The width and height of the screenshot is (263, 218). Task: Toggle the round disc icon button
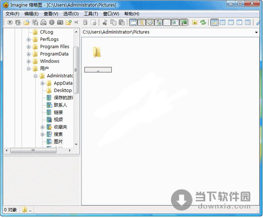click(x=150, y=22)
